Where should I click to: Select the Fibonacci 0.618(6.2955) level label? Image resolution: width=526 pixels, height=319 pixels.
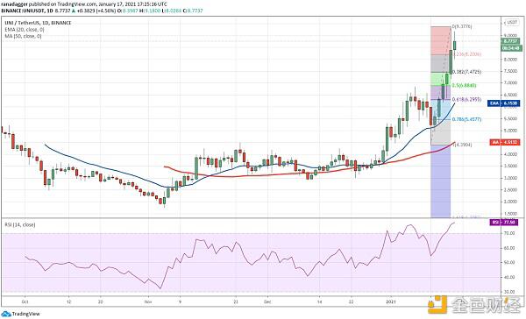pos(466,100)
